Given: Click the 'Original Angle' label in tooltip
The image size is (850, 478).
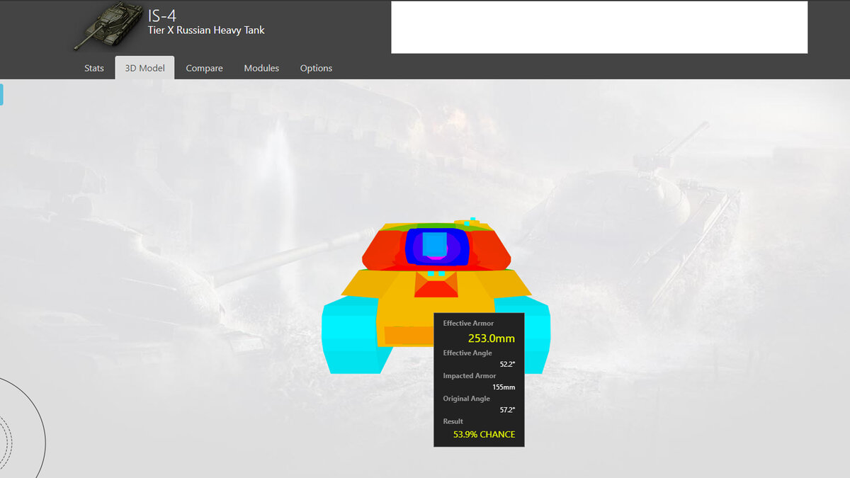Looking at the screenshot, I should point(466,399).
